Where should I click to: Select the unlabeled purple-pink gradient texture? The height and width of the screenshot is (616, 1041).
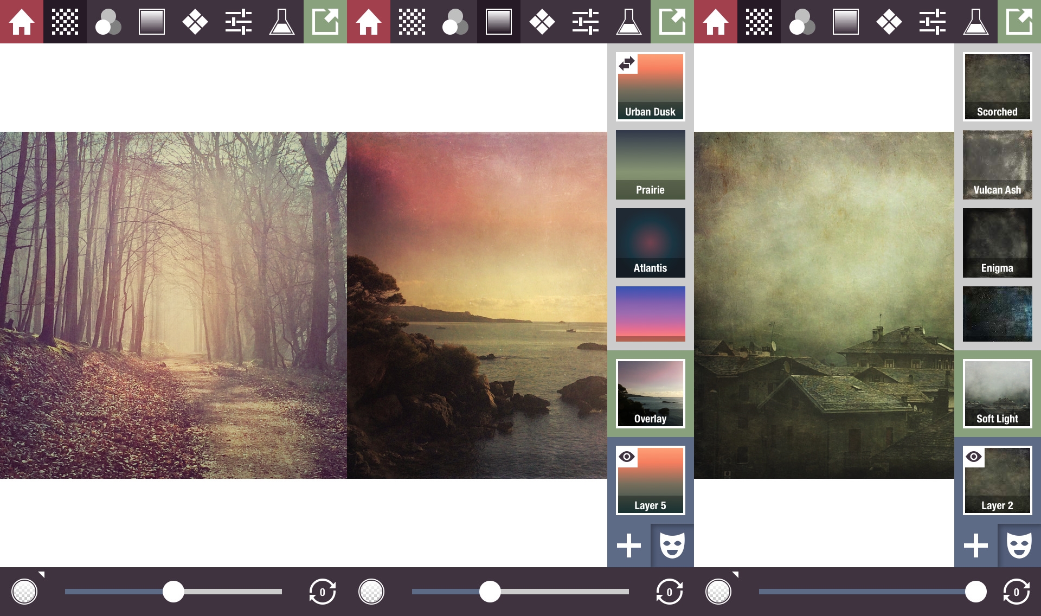click(x=651, y=314)
